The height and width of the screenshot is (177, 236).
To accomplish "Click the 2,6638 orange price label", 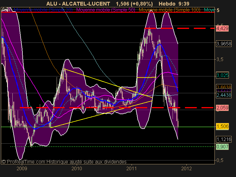I will 224,86.
